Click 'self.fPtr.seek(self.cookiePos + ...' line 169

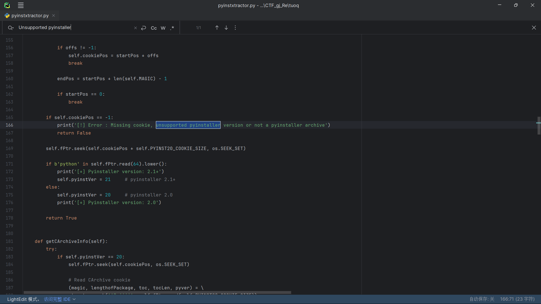coord(146,148)
